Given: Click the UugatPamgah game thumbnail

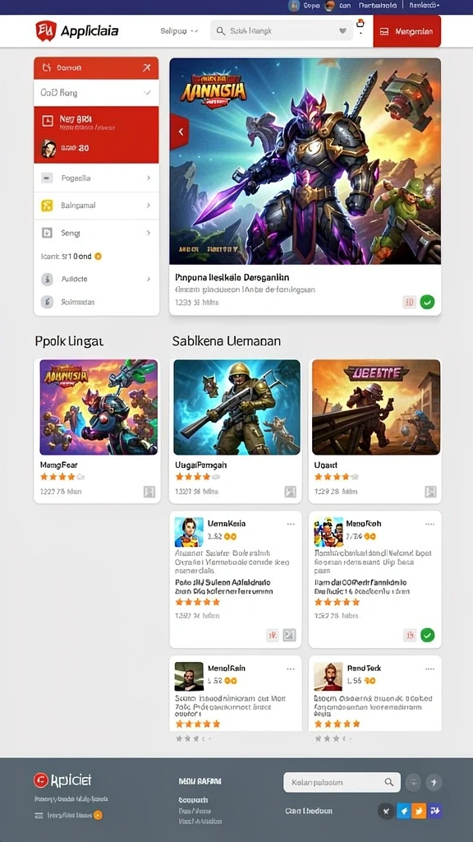Looking at the screenshot, I should (x=237, y=407).
